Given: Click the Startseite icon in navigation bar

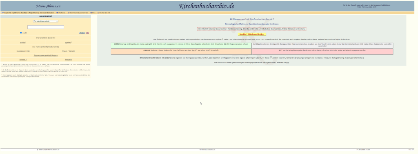Looking at the screenshot, I should click(x=57, y=13).
